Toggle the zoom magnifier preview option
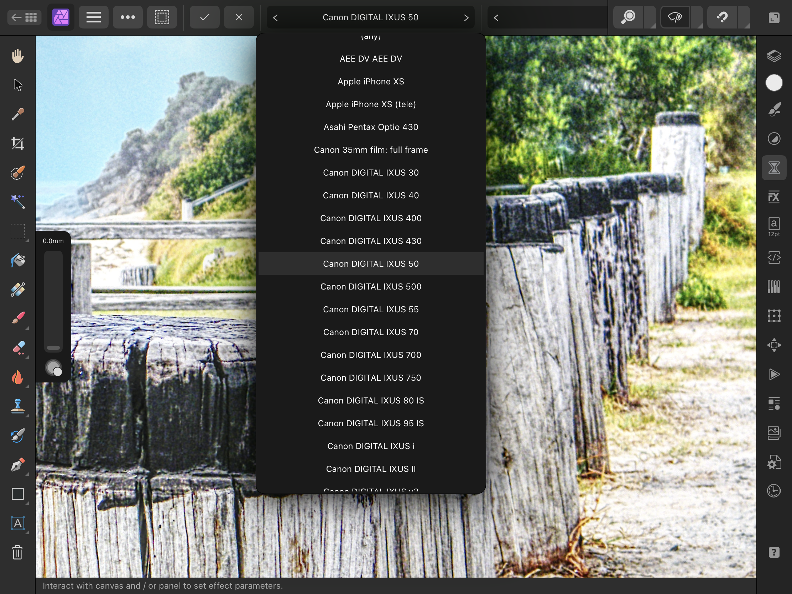Viewport: 792px width, 594px height. pyautogui.click(x=629, y=17)
